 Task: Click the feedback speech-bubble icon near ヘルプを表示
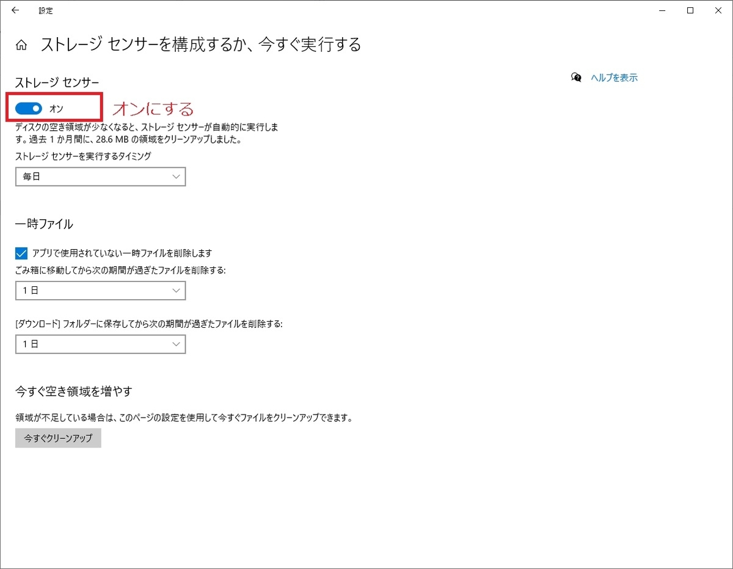click(x=575, y=78)
